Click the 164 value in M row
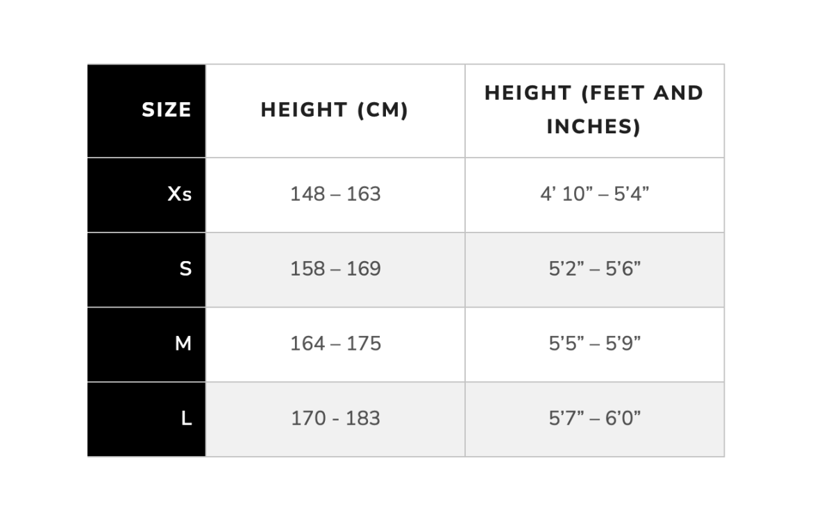Screen dimensions: 833x506 (308, 344)
